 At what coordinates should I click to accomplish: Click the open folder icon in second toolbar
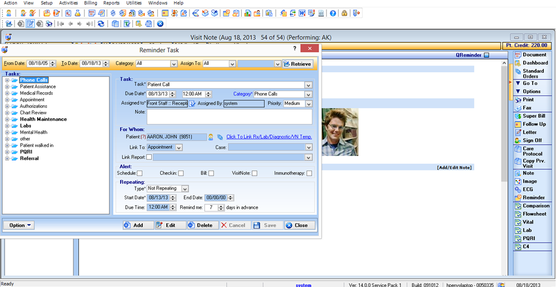(9, 24)
